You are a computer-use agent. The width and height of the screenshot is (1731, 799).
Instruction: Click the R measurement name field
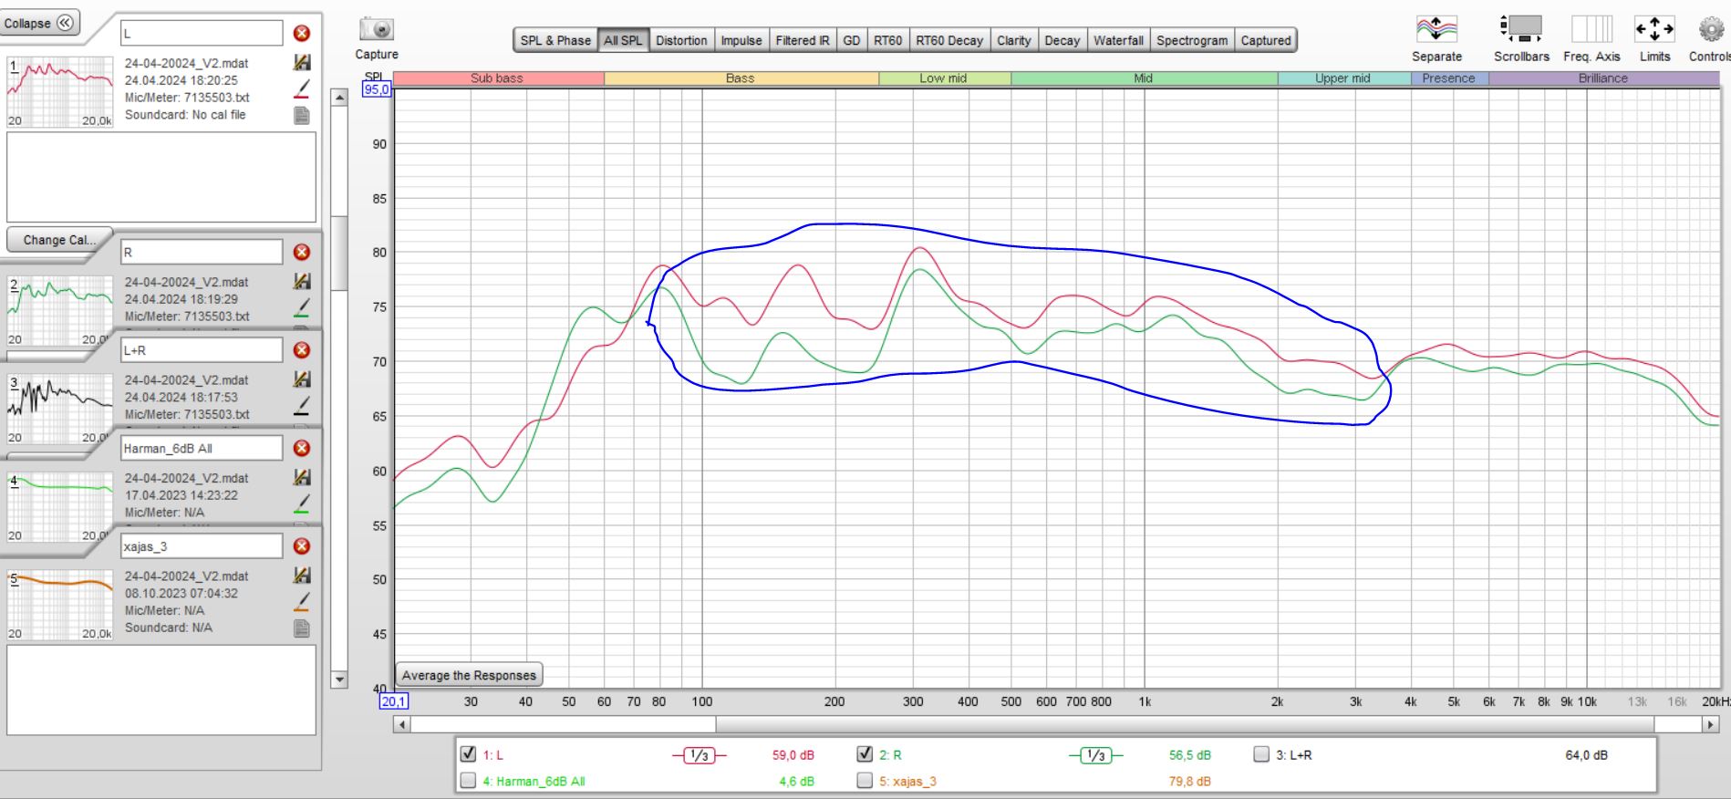[x=202, y=253]
